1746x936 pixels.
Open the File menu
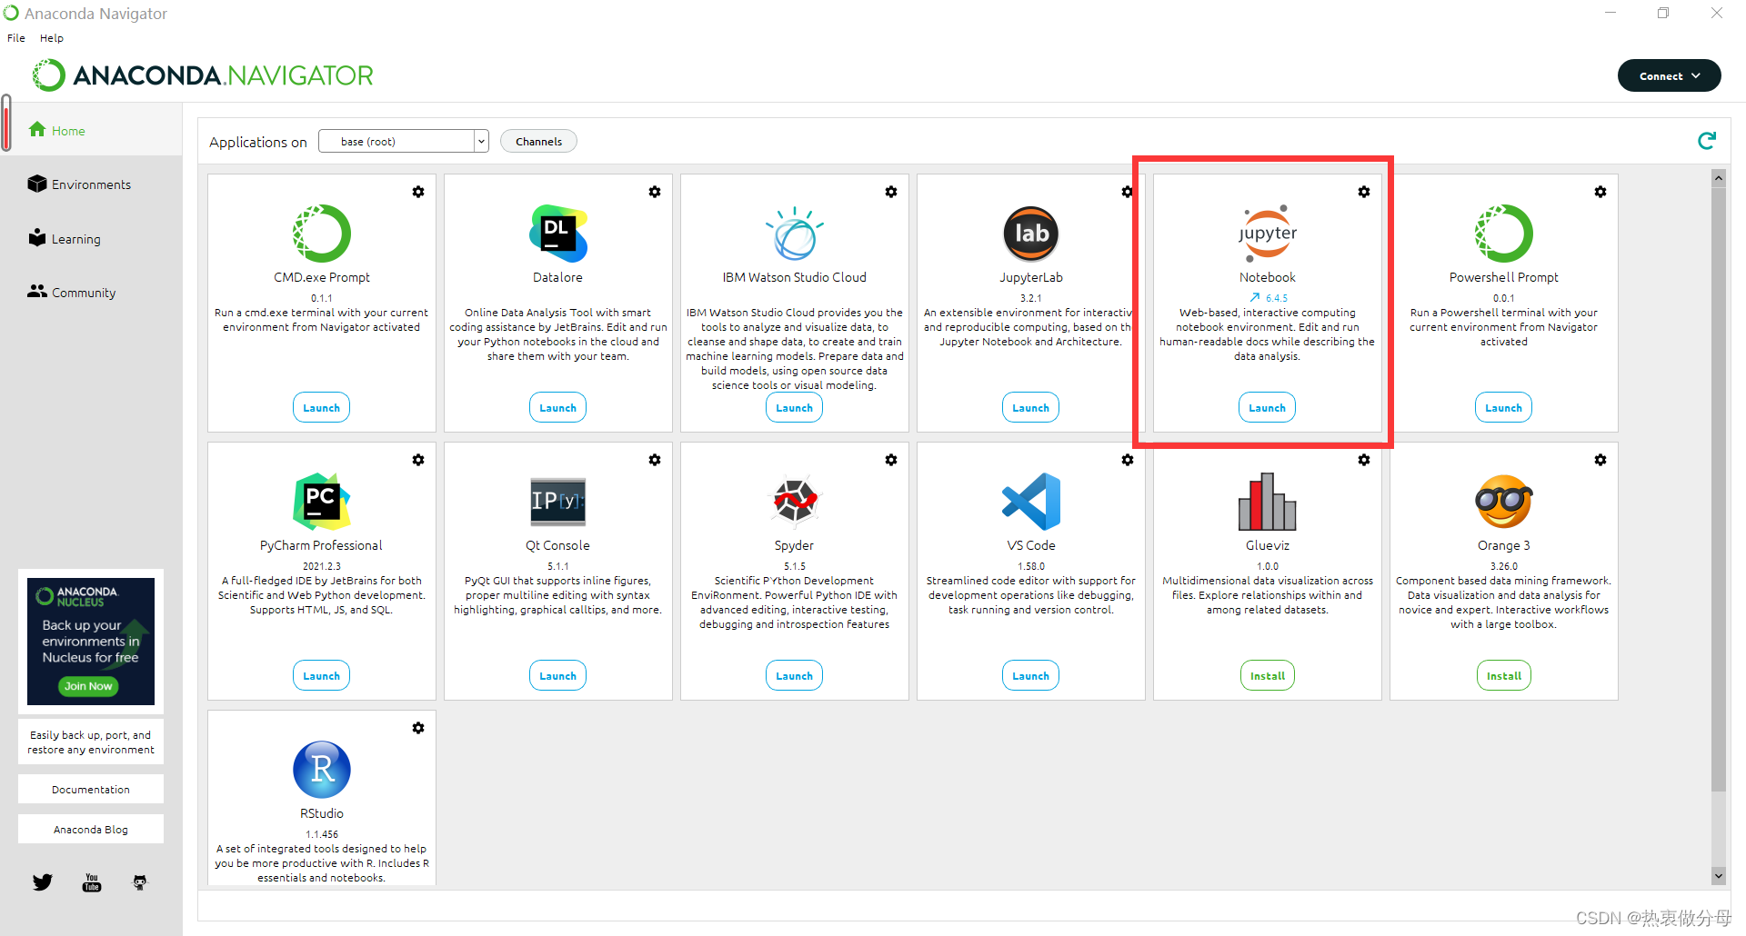[16, 38]
